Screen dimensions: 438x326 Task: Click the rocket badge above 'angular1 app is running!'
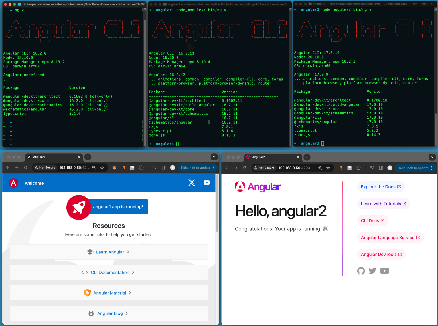tap(79, 208)
